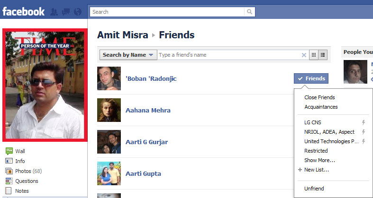Viewport: 373px width, 198px height.
Task: Choose the United Technologies list
Action: tap(331, 142)
